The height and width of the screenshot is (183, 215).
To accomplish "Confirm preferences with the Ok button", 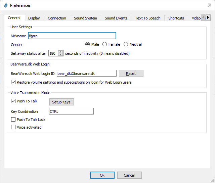I will [x=102, y=175].
